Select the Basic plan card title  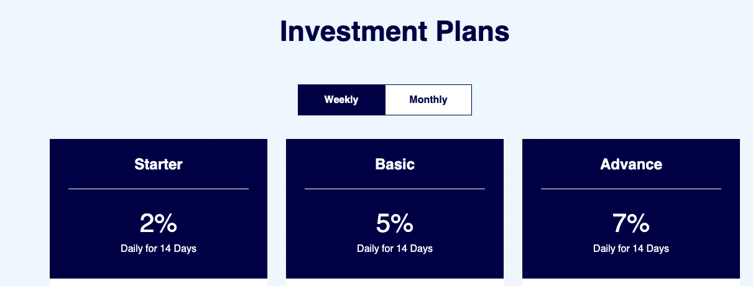395,164
